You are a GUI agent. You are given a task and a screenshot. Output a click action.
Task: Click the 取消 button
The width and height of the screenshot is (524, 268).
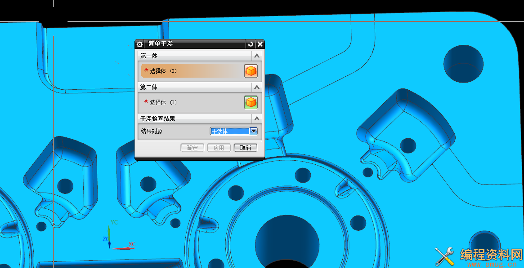[x=245, y=148]
